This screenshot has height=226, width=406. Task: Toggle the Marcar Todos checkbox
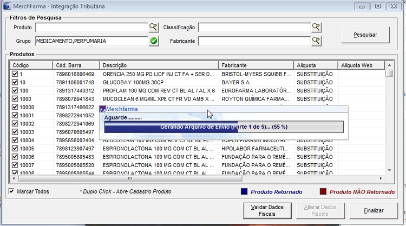12,191
